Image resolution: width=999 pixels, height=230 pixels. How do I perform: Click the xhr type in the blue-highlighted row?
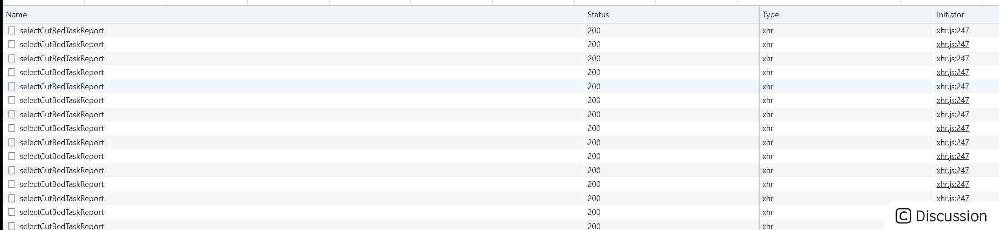click(x=768, y=87)
